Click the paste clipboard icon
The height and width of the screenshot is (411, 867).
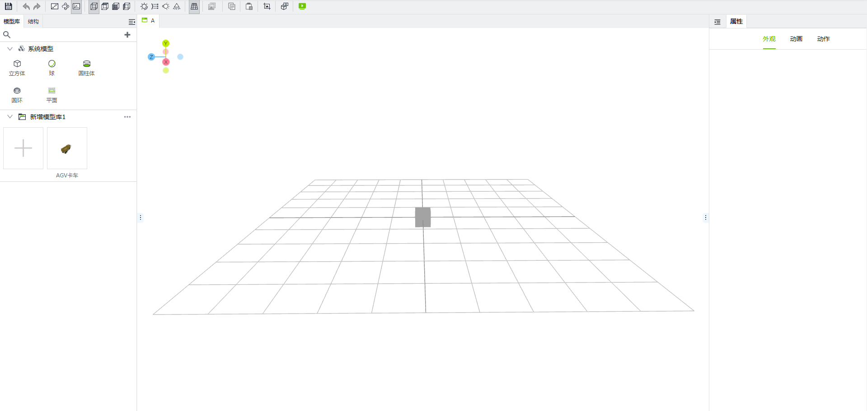tap(249, 6)
